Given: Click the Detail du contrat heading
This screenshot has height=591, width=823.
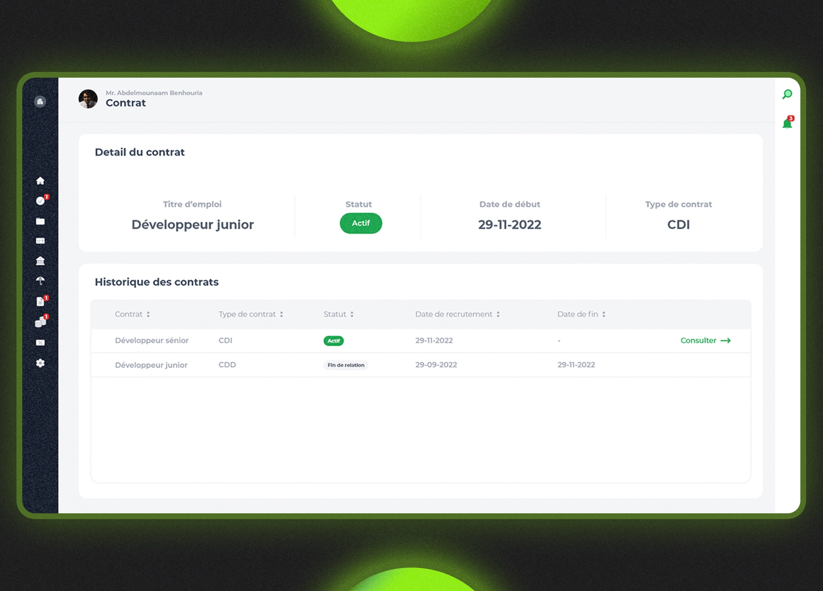Looking at the screenshot, I should pos(139,152).
